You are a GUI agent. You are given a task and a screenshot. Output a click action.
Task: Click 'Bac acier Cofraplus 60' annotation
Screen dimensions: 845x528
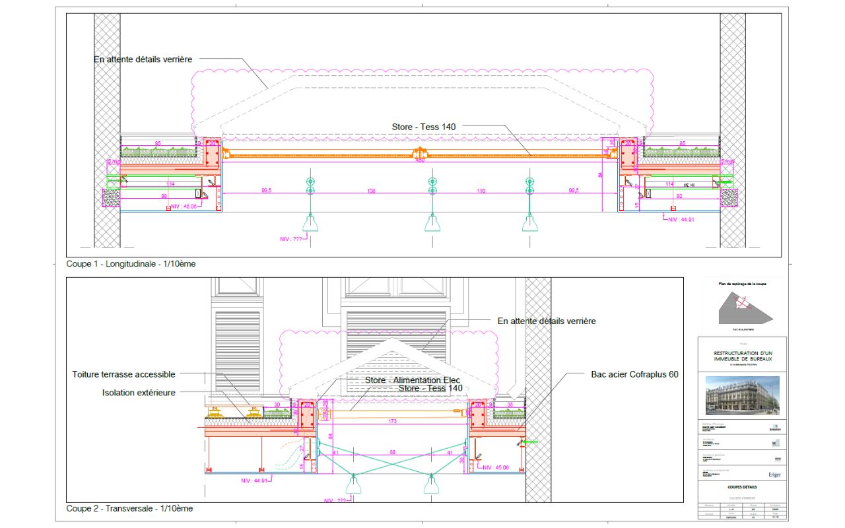point(634,374)
